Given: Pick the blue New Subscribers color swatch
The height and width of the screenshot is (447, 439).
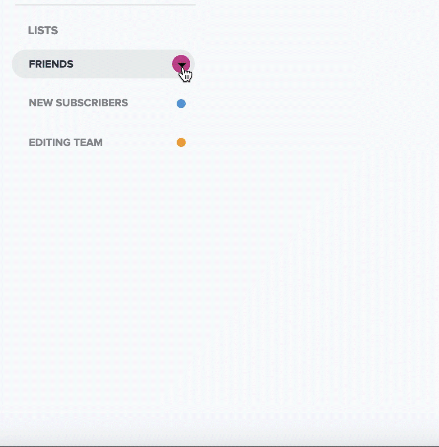Looking at the screenshot, I should pos(181,104).
